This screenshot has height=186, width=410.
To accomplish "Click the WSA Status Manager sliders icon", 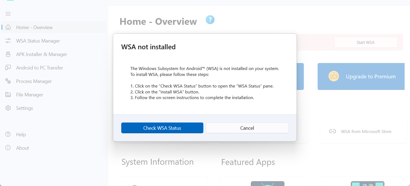I will click(x=8, y=41).
